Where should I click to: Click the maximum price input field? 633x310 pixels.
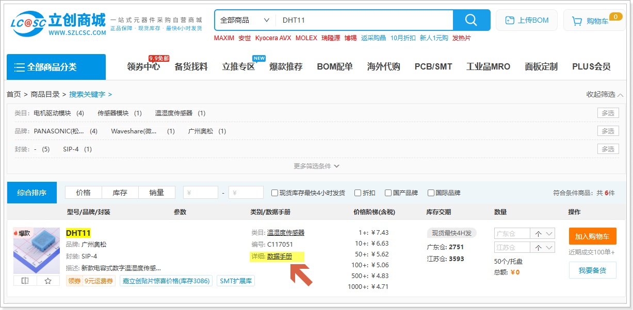click(246, 193)
